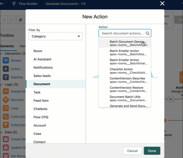183x158 pixels.
Task: Close the New Action dialog with the X
Action: (x=162, y=4)
